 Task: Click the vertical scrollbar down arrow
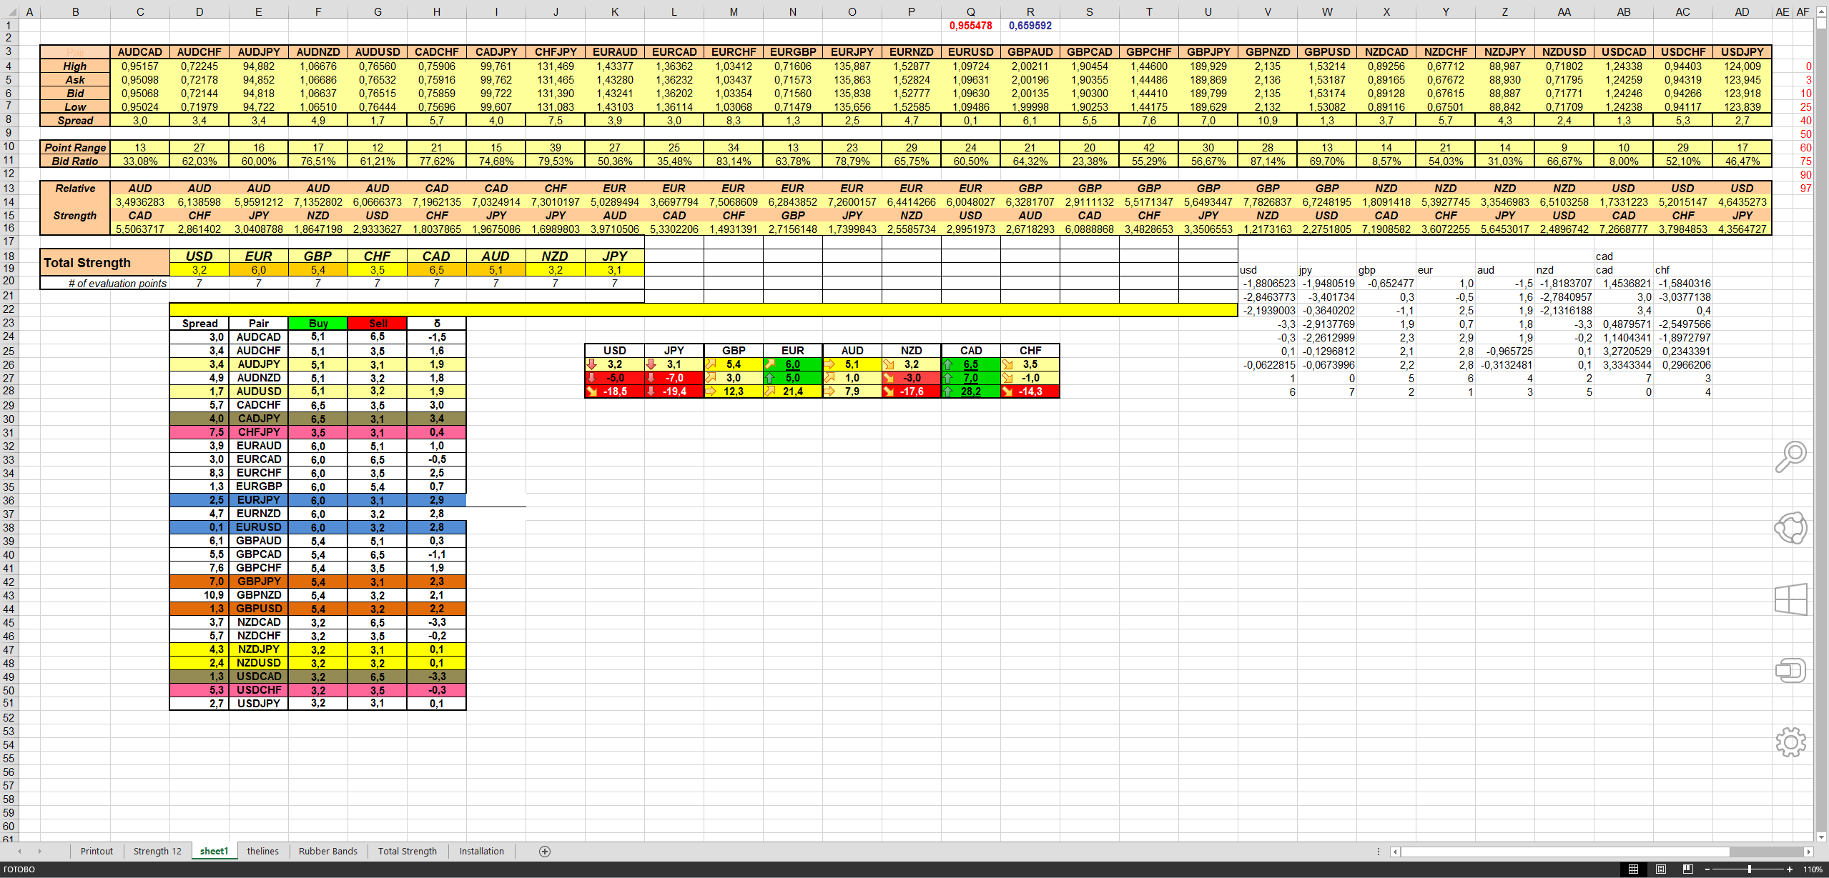click(x=1821, y=837)
